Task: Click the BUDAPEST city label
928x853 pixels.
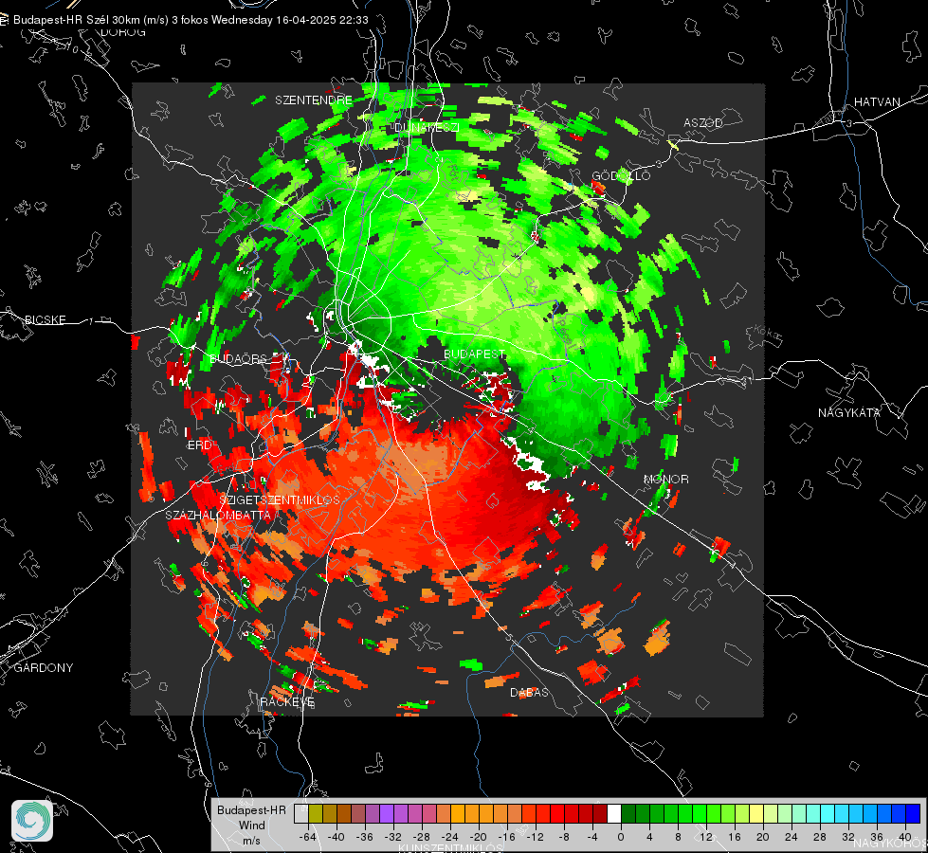Action: tap(475, 354)
